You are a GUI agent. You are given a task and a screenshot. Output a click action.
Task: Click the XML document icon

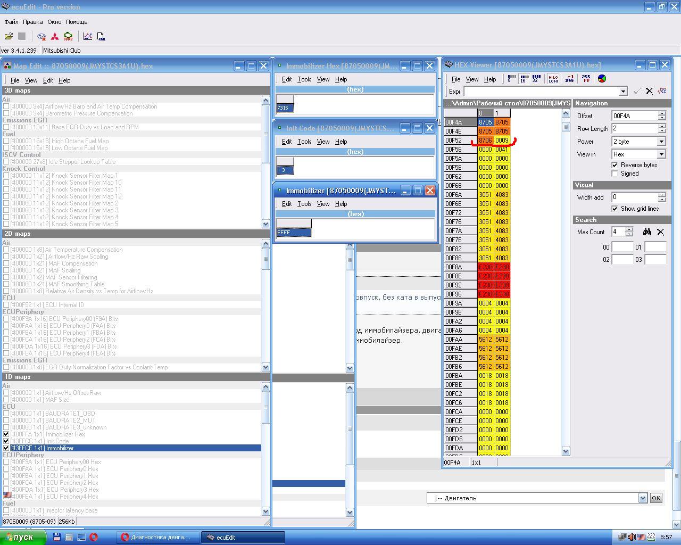click(x=101, y=36)
